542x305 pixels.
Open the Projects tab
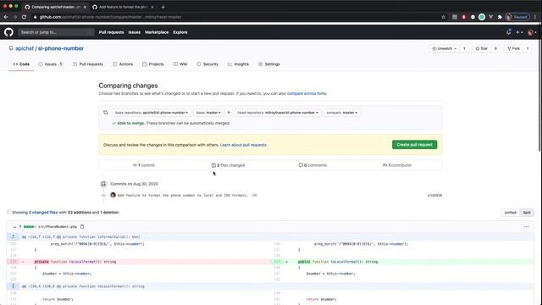click(x=153, y=64)
